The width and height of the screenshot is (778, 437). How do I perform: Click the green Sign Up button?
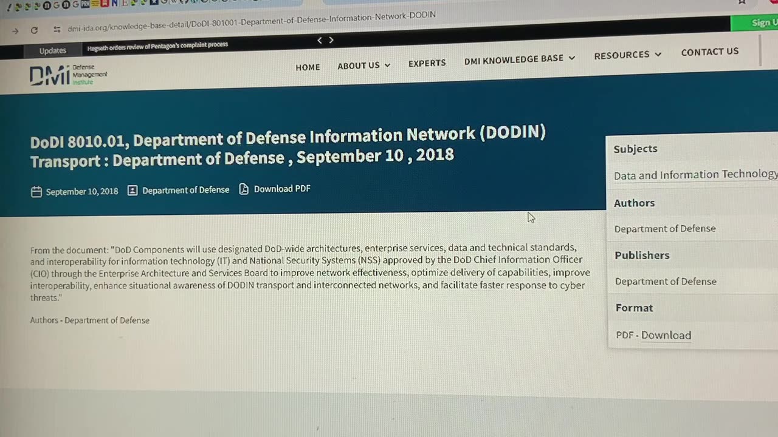(x=754, y=23)
